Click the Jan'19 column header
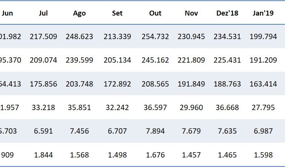The height and width of the screenshot is (167, 285). [263, 13]
